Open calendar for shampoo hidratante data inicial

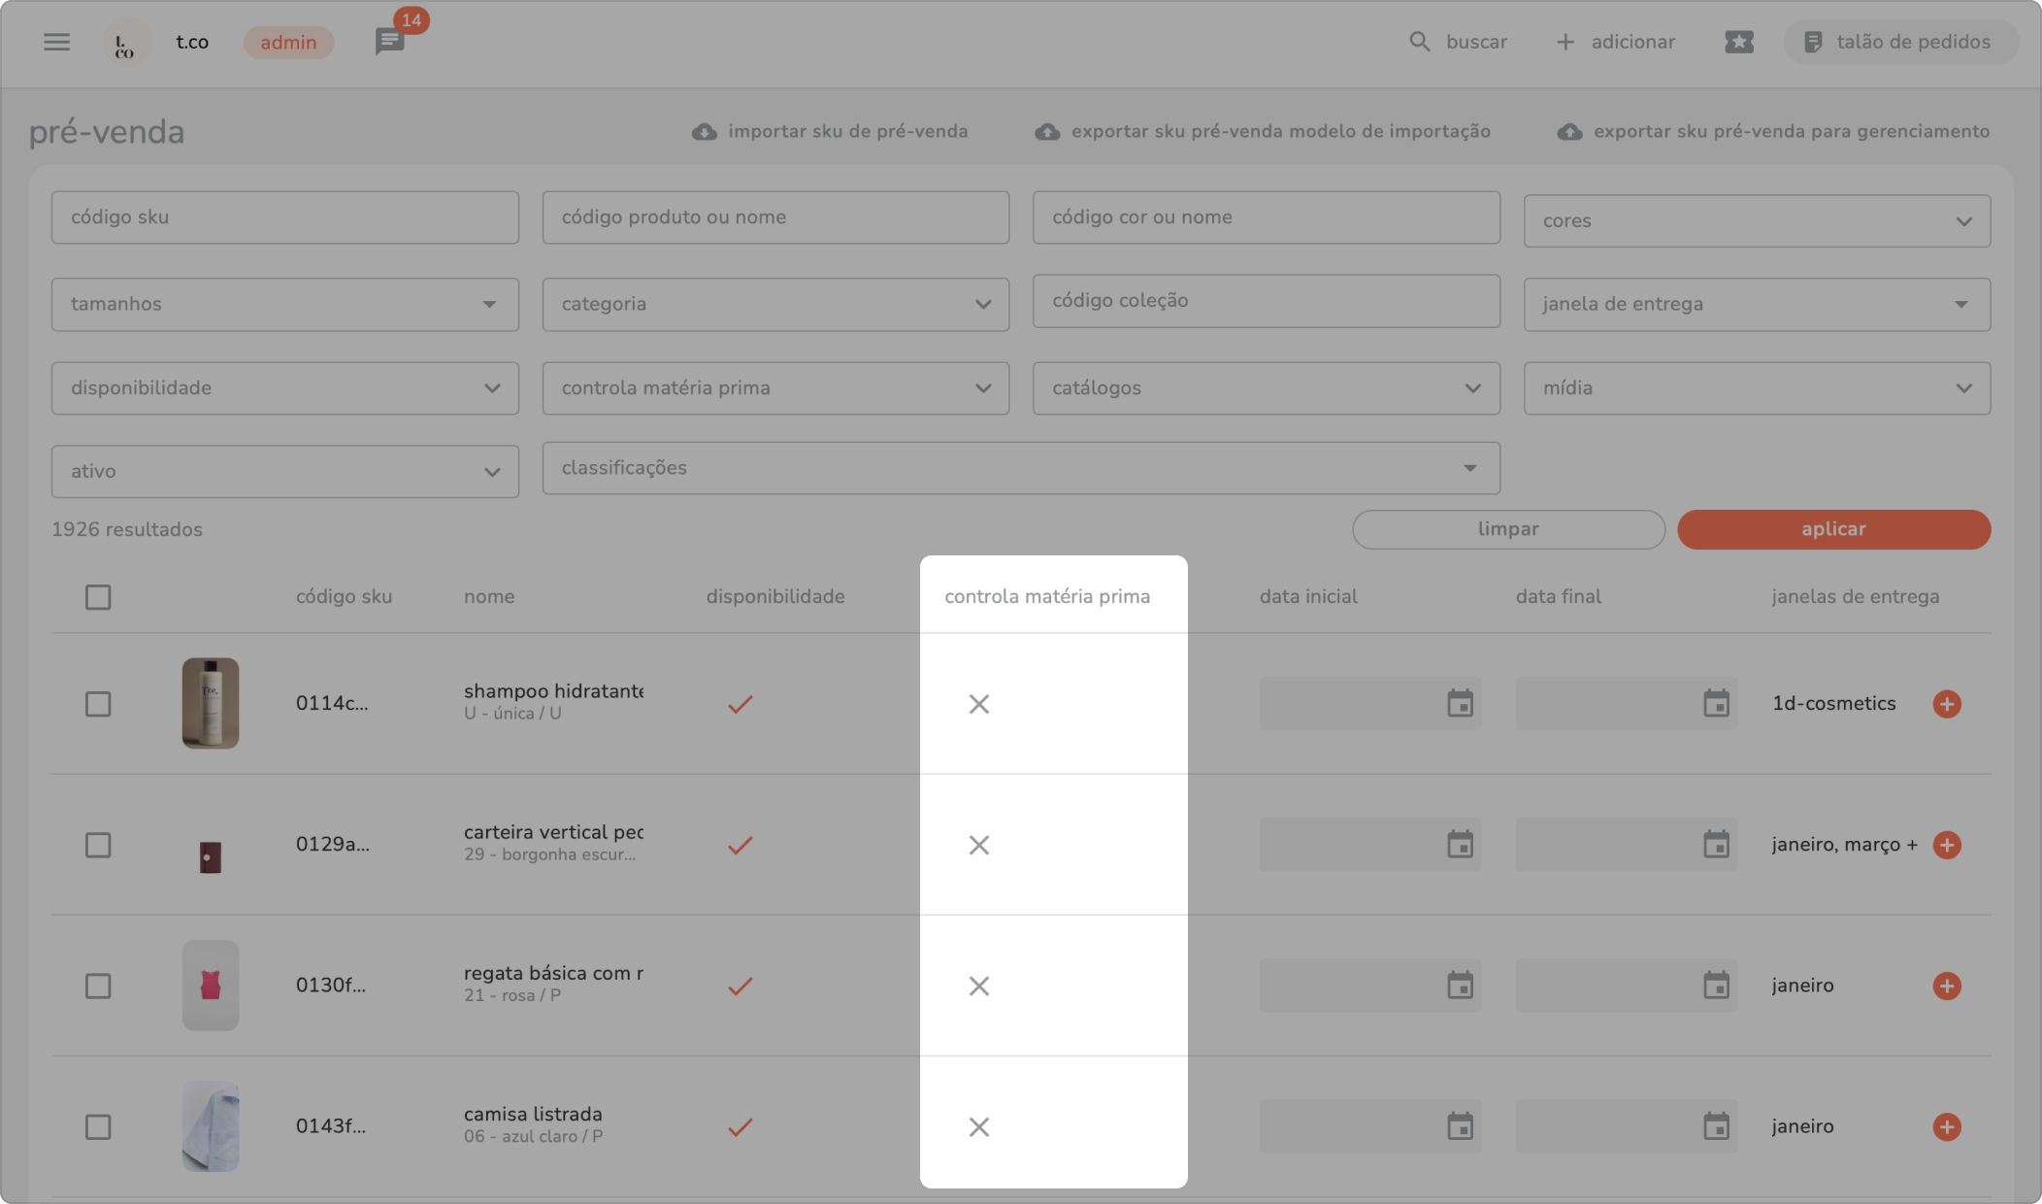tap(1460, 704)
